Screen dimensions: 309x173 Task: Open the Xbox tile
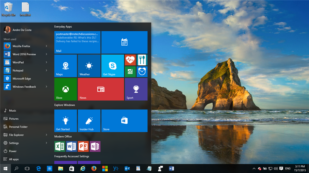pyautogui.click(x=65, y=89)
